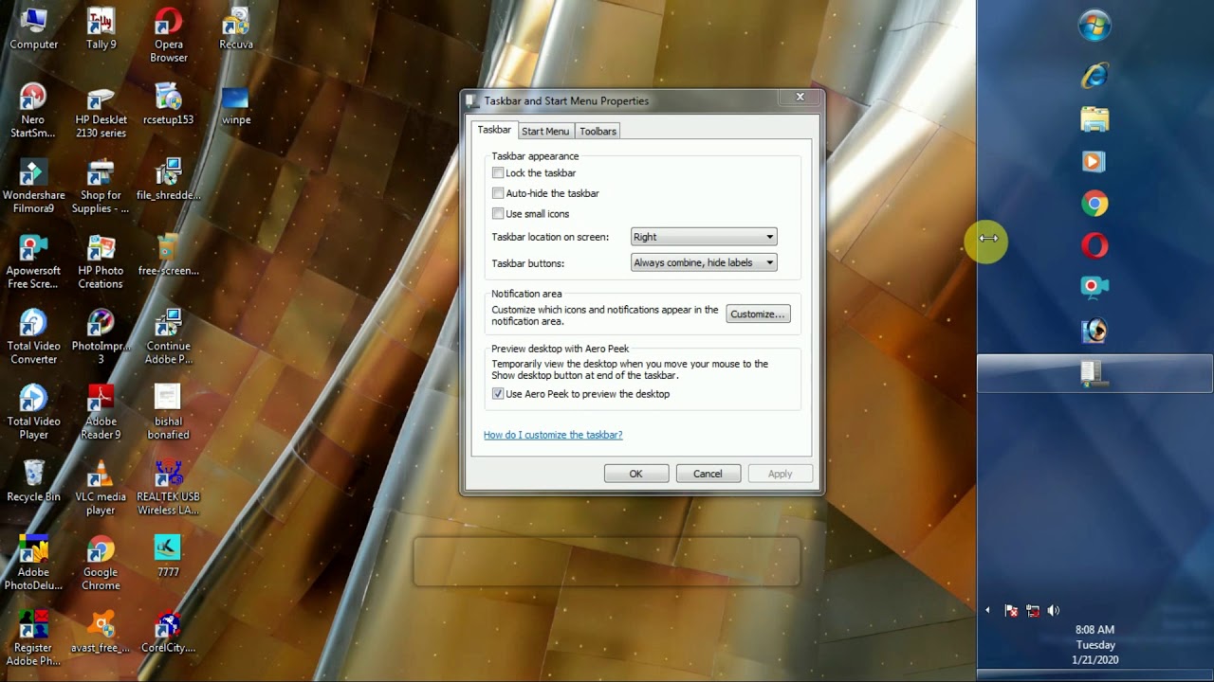
Task: Select the Register Adobe desktop icon
Action: click(33, 638)
